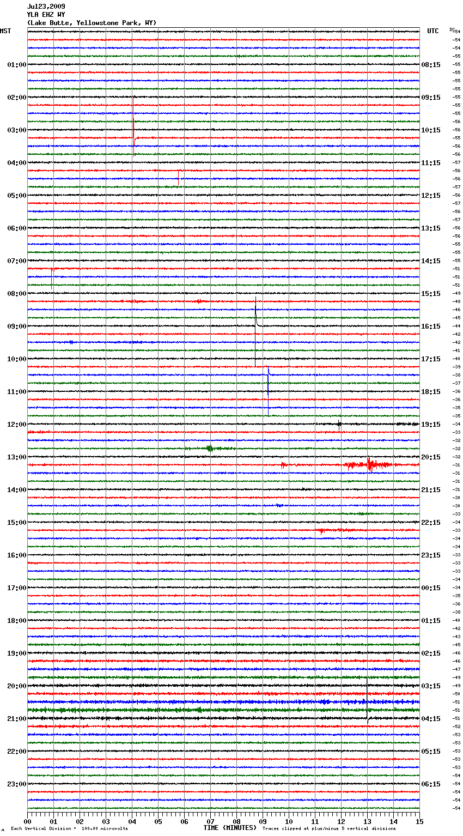The height and width of the screenshot is (836, 463).
Task: Click the 06:15 UTC time label
Action: point(431,784)
